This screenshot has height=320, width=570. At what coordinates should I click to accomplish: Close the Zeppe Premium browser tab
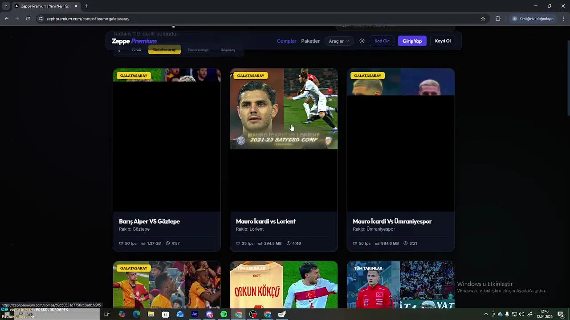(76, 6)
